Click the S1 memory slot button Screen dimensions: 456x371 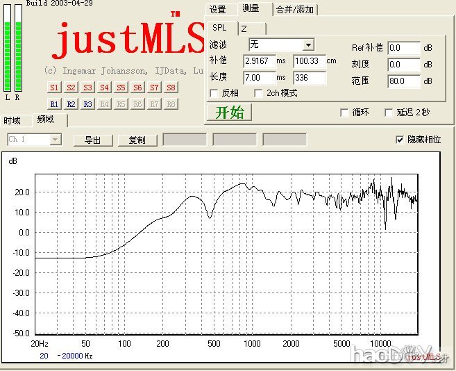click(54, 88)
